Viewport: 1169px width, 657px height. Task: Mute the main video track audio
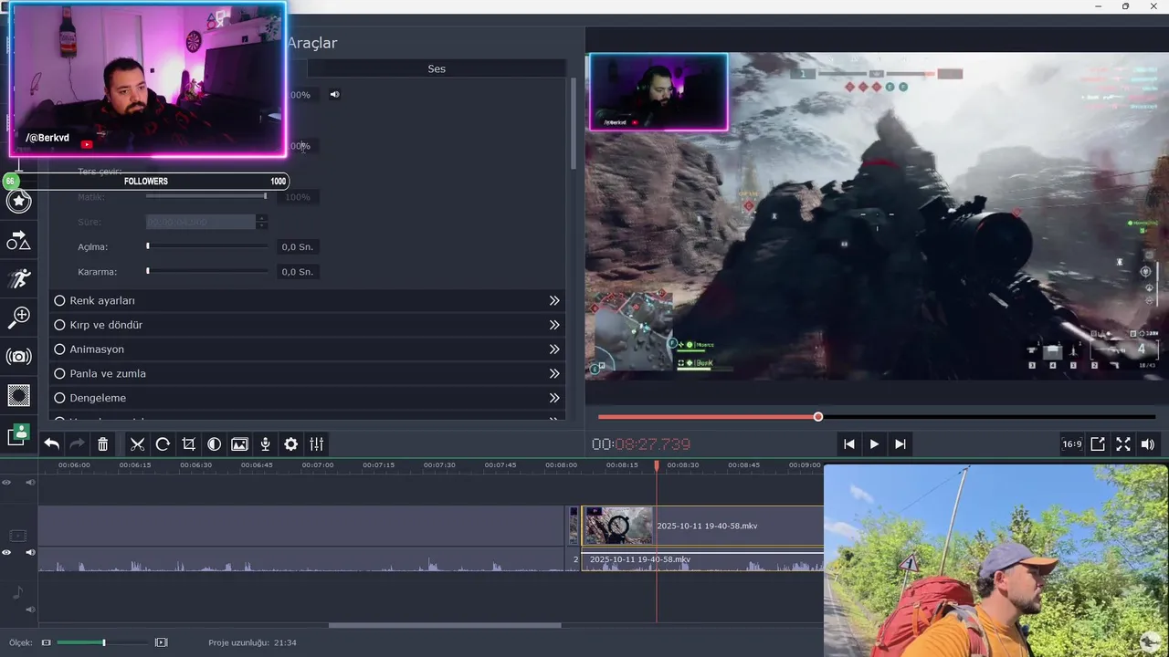tap(30, 552)
